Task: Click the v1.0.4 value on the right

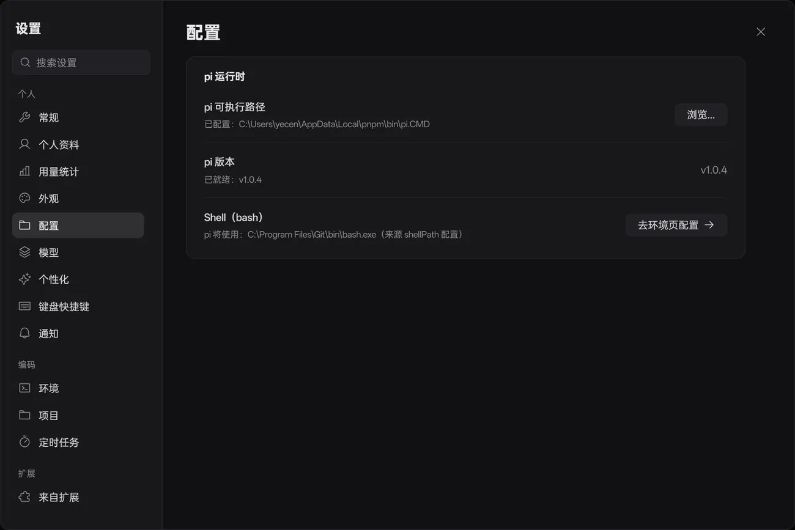Action: pos(714,170)
